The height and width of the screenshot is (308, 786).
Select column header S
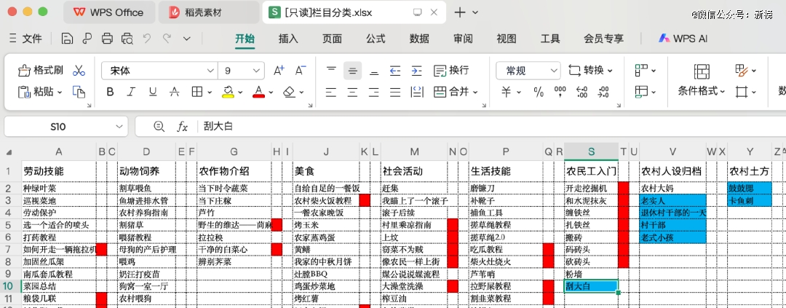pyautogui.click(x=591, y=151)
